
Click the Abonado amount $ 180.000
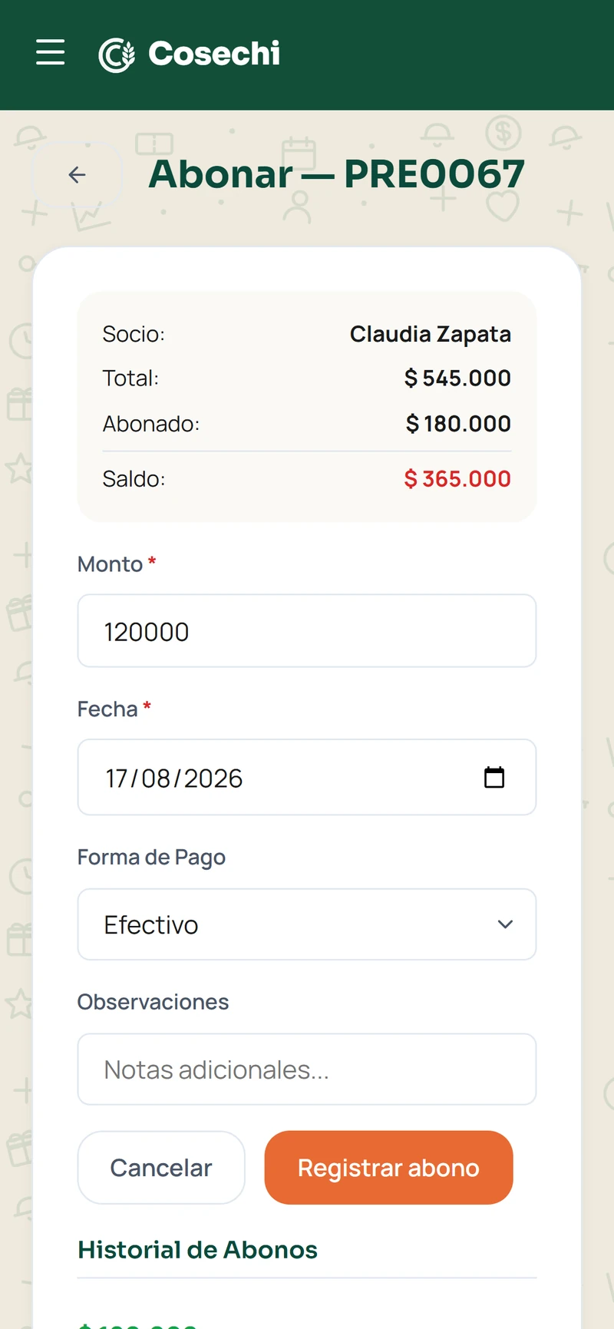click(x=458, y=424)
